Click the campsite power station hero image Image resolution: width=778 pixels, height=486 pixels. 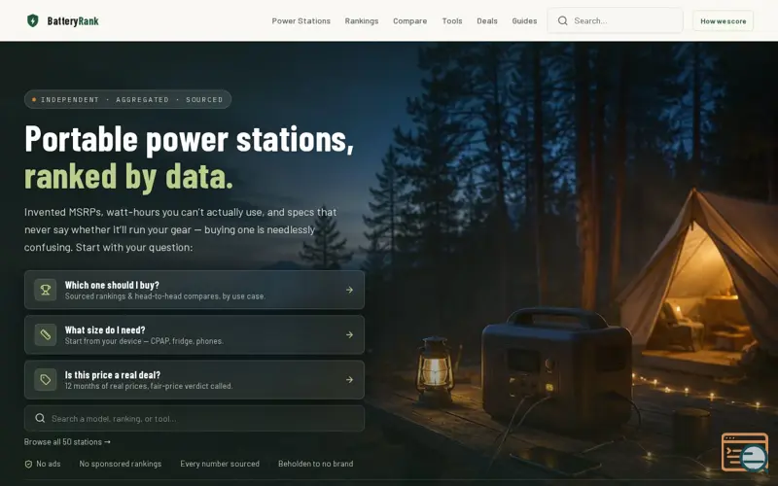click(571, 262)
